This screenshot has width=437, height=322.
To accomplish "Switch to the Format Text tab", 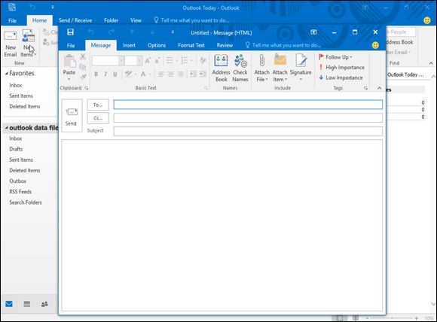I will (x=191, y=45).
